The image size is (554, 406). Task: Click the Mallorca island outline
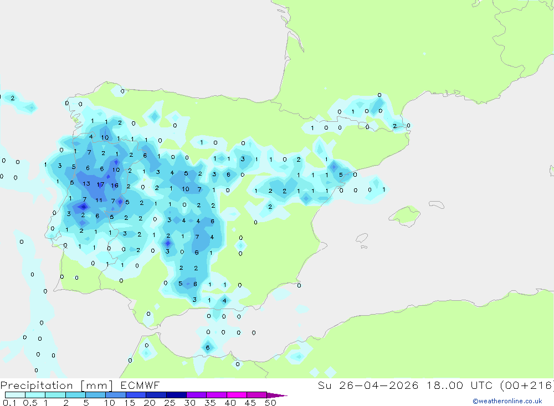click(x=405, y=215)
